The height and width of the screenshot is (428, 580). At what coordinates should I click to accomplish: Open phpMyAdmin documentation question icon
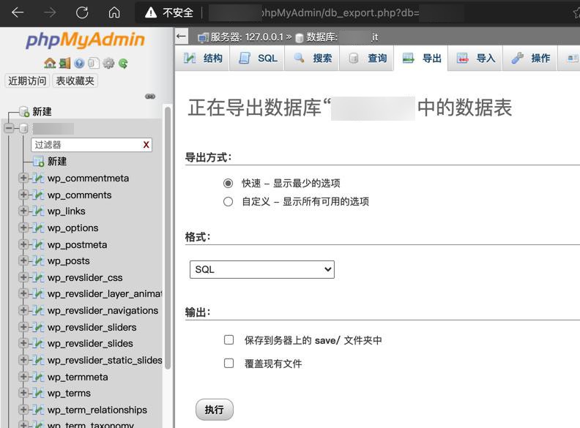coord(79,63)
